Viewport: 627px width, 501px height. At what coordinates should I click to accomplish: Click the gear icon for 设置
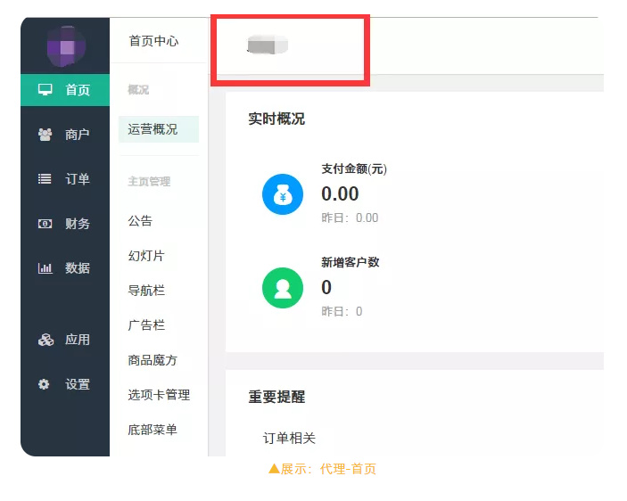[x=44, y=384]
